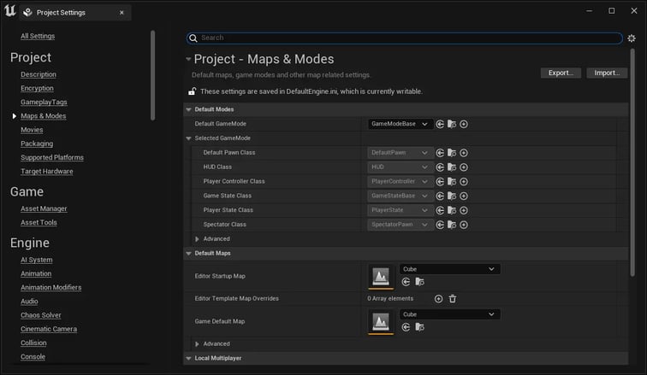Focus the settings Search field

point(404,38)
